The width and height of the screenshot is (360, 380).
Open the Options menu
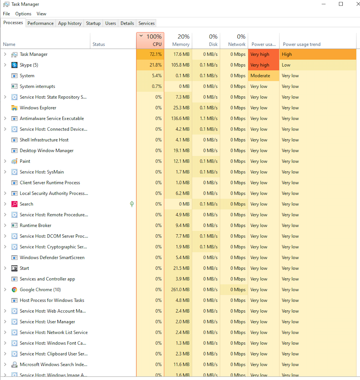pyautogui.click(x=23, y=14)
